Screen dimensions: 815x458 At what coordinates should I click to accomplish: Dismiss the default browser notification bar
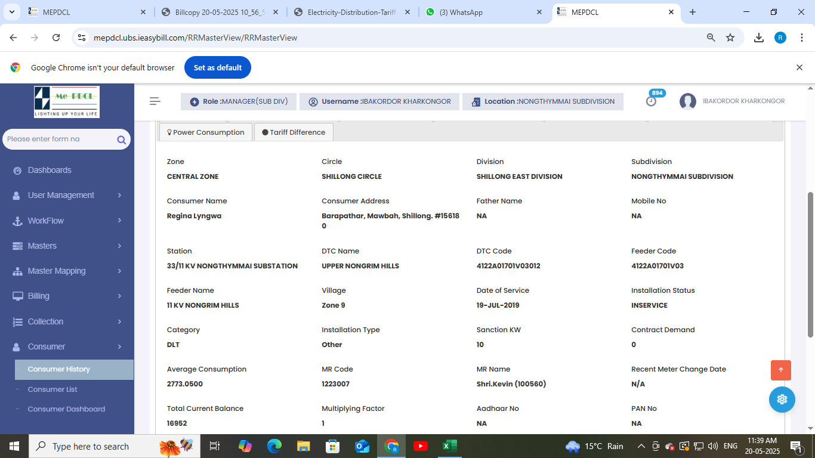(799, 67)
